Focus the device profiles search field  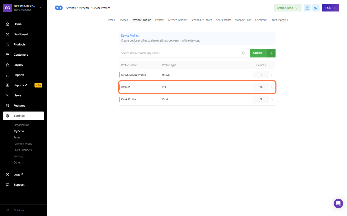point(180,53)
